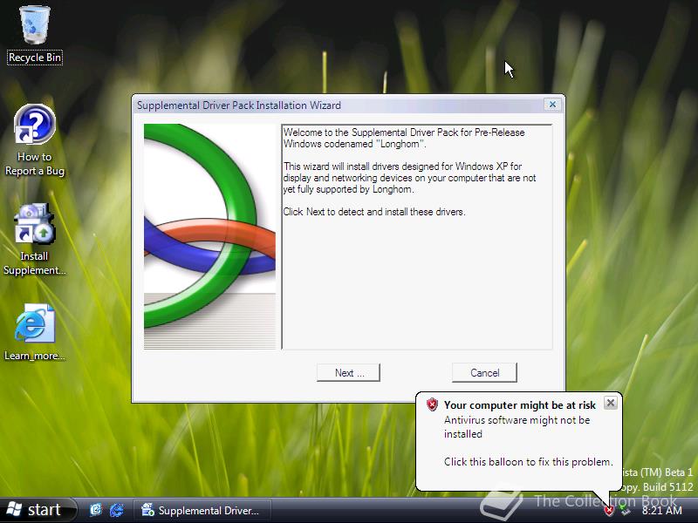698x523 pixels.
Task: Click the 8:21 AM taskbar clock
Action: point(661,510)
